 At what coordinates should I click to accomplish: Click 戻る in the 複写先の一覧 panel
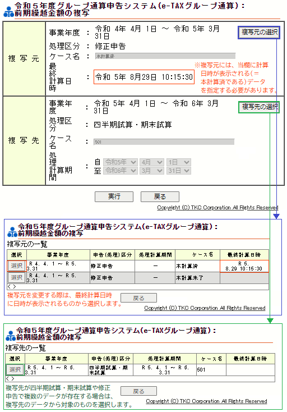tap(138, 391)
